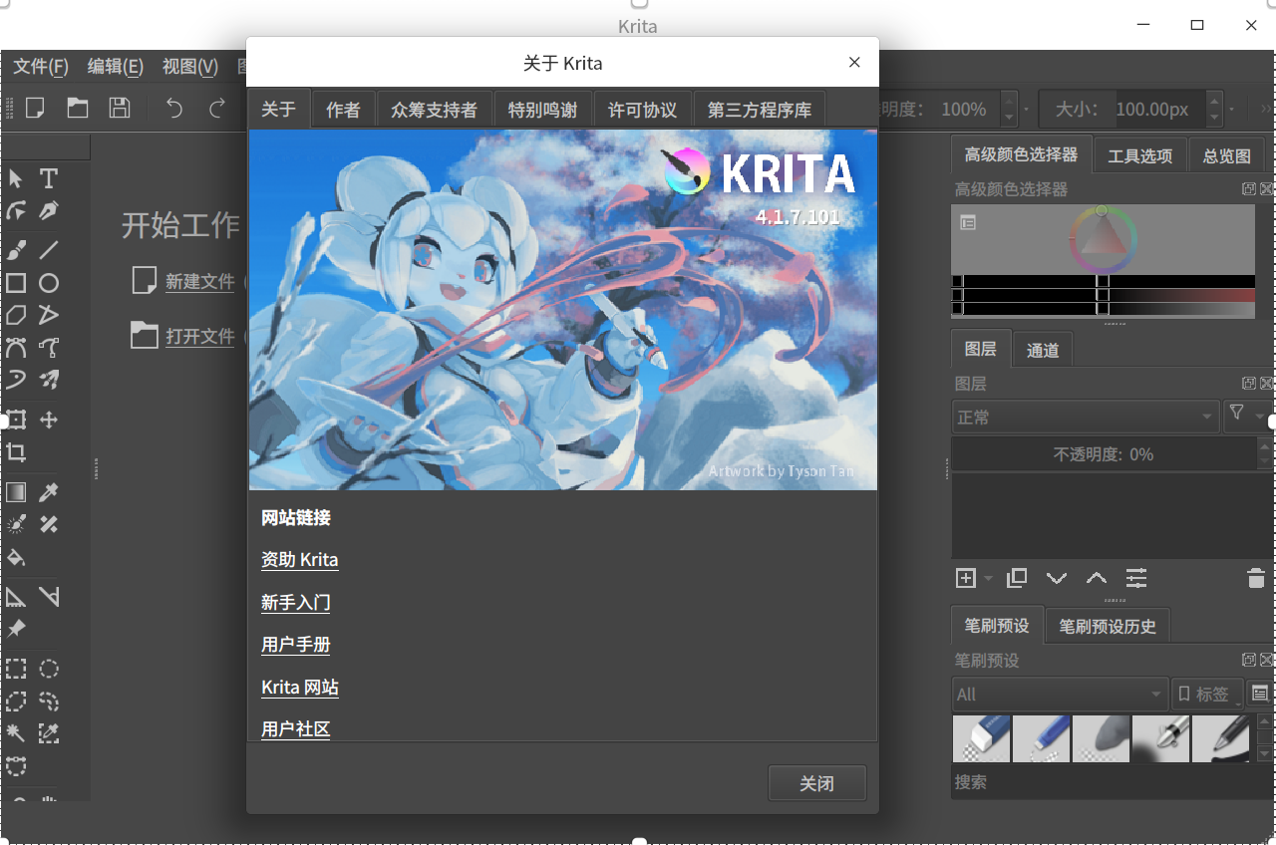
Task: Switch to the 众筹支持者 tab
Action: (x=435, y=110)
